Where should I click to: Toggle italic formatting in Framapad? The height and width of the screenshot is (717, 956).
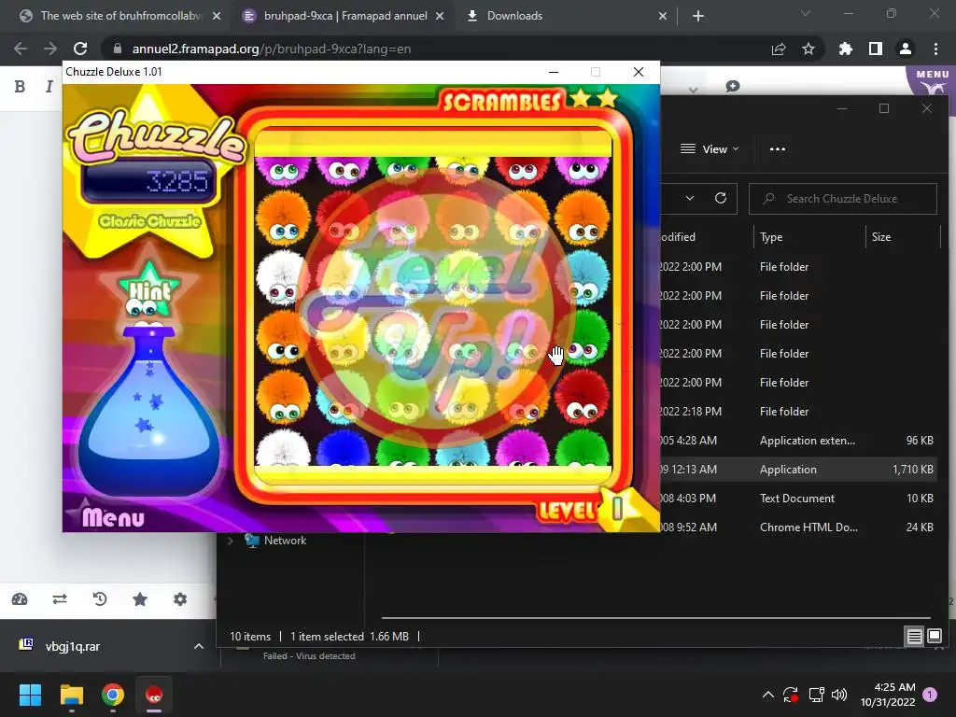coord(49,87)
